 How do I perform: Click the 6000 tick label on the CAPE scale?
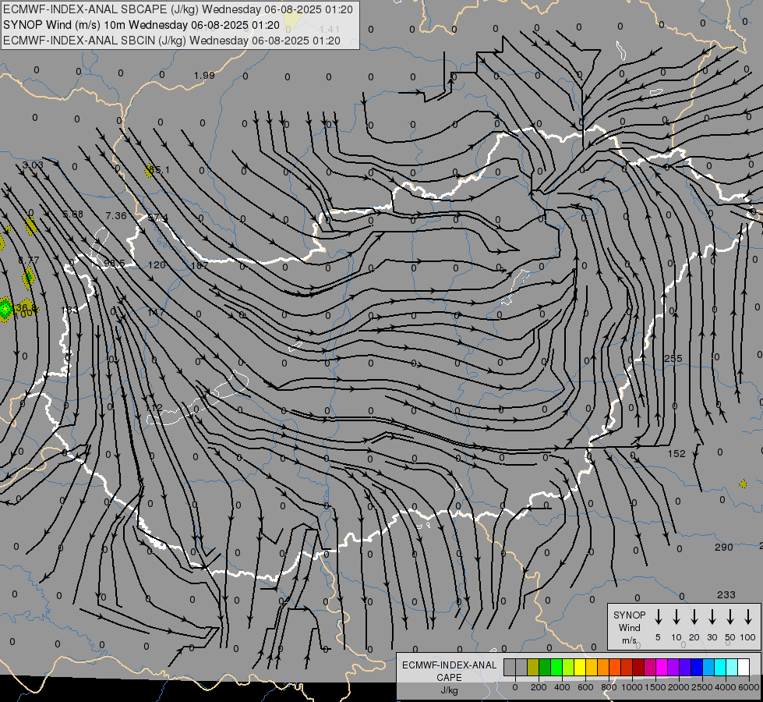pyautogui.click(x=749, y=687)
